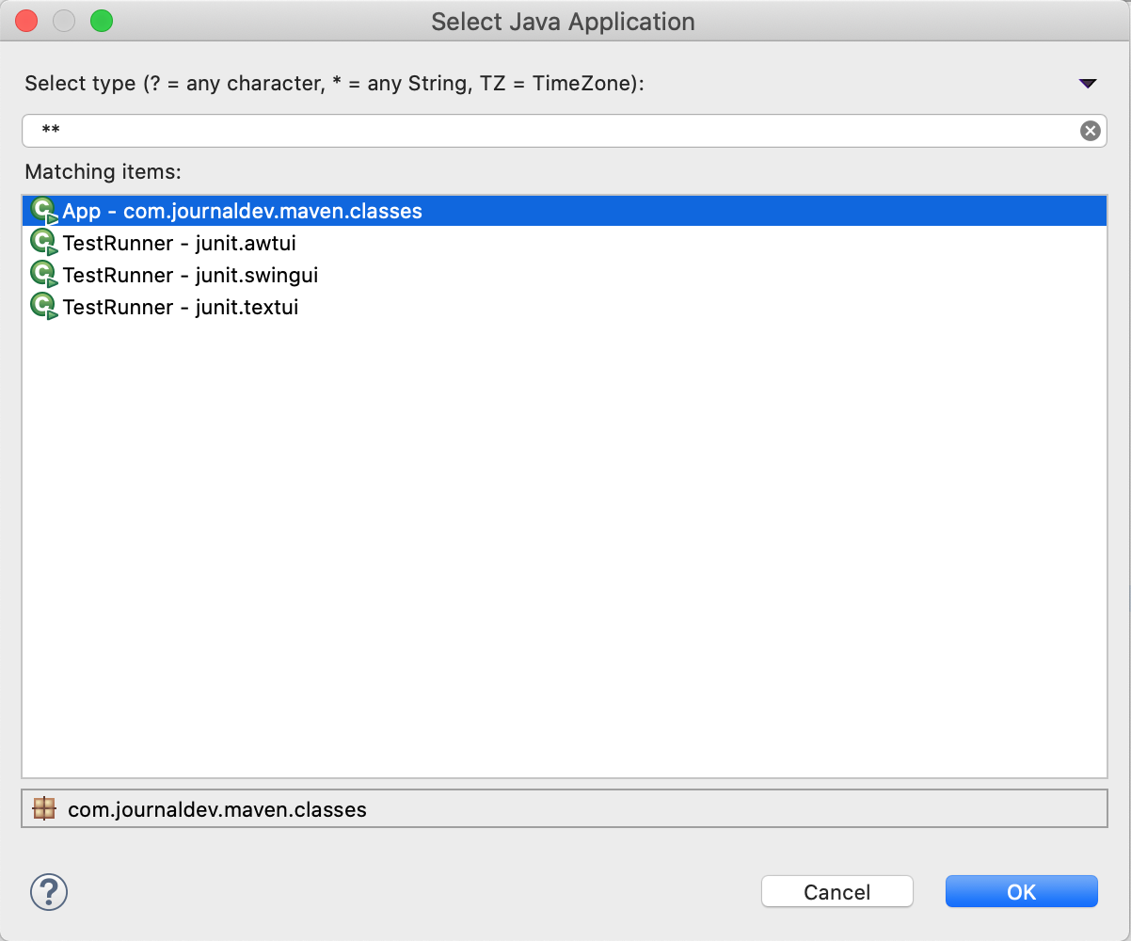1131x941 pixels.
Task: Click the TestRunner junit.awtui class icon
Action: pos(44,242)
